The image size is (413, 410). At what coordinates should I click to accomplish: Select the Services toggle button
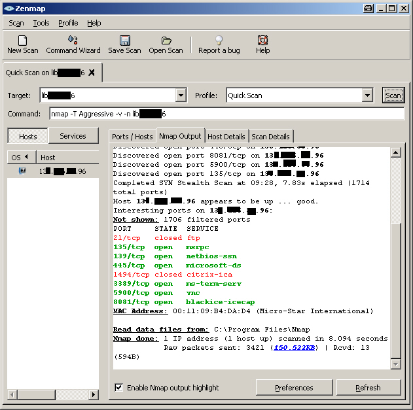pos(73,136)
